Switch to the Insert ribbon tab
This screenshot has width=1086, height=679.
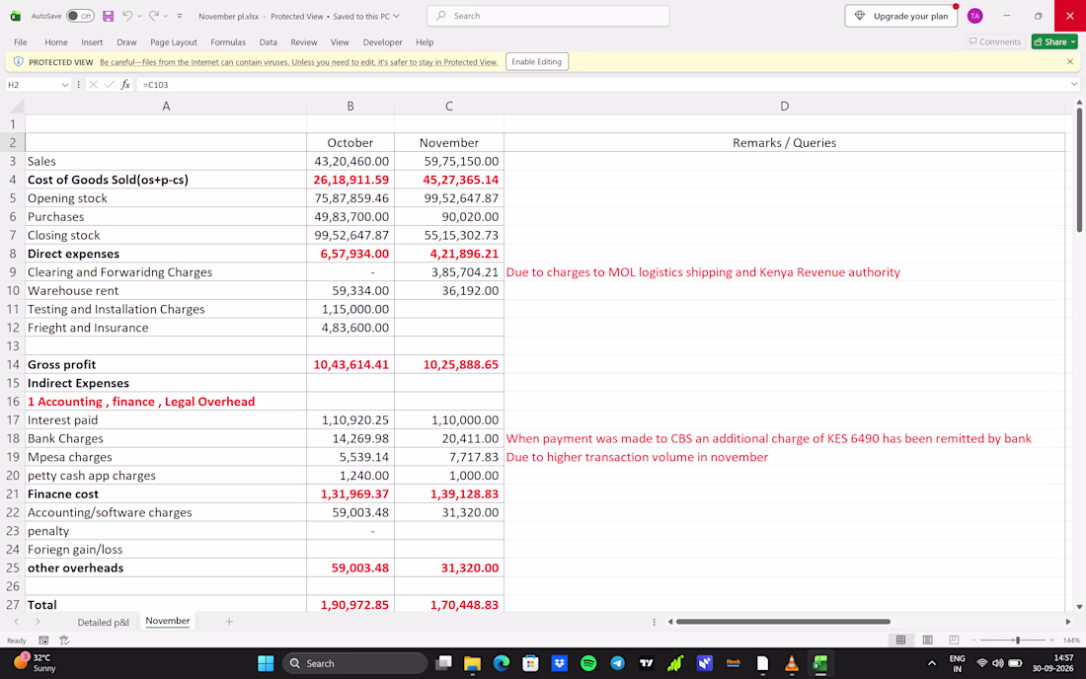(x=92, y=42)
